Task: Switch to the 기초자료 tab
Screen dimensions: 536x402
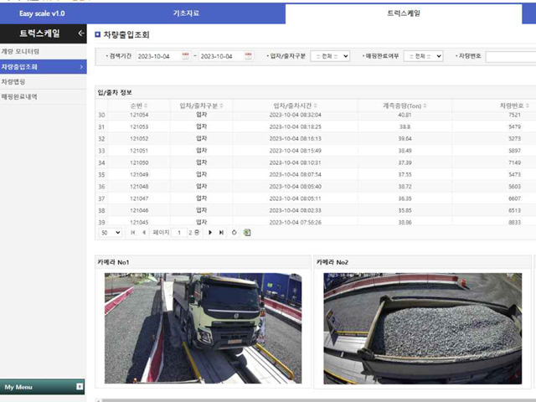Action: point(186,14)
